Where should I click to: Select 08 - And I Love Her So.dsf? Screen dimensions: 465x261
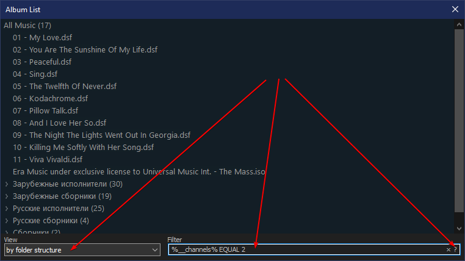pos(59,123)
